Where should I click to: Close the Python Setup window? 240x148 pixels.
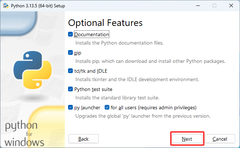tap(231, 5)
